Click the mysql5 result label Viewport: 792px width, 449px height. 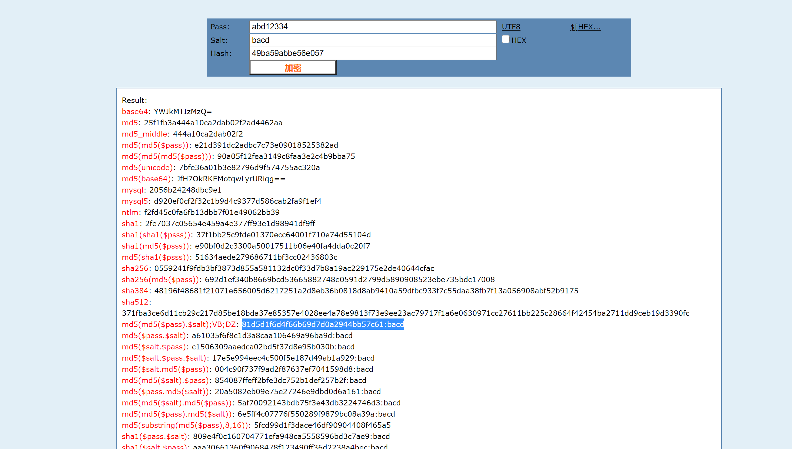[135, 201]
